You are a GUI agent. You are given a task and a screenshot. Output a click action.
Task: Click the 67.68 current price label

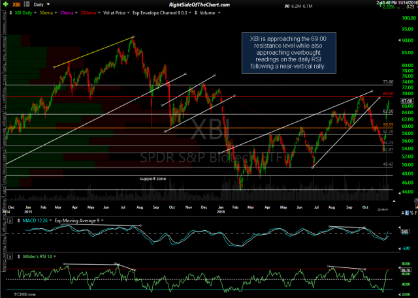pos(407,101)
